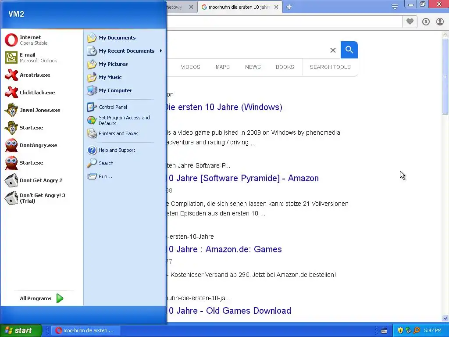Open Amazon.de: Games result link
This screenshot has height=337, width=449.
pos(224,249)
